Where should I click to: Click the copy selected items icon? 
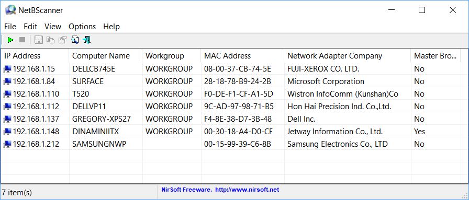51,40
